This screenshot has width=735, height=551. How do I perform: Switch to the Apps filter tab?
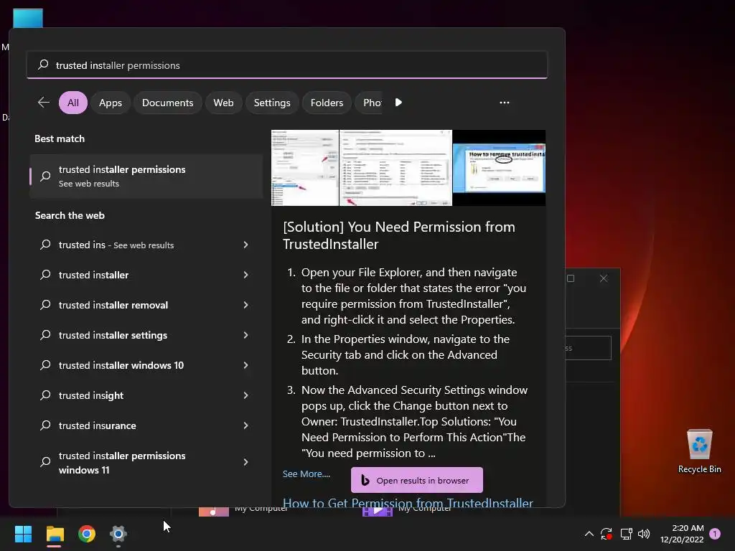tap(111, 103)
